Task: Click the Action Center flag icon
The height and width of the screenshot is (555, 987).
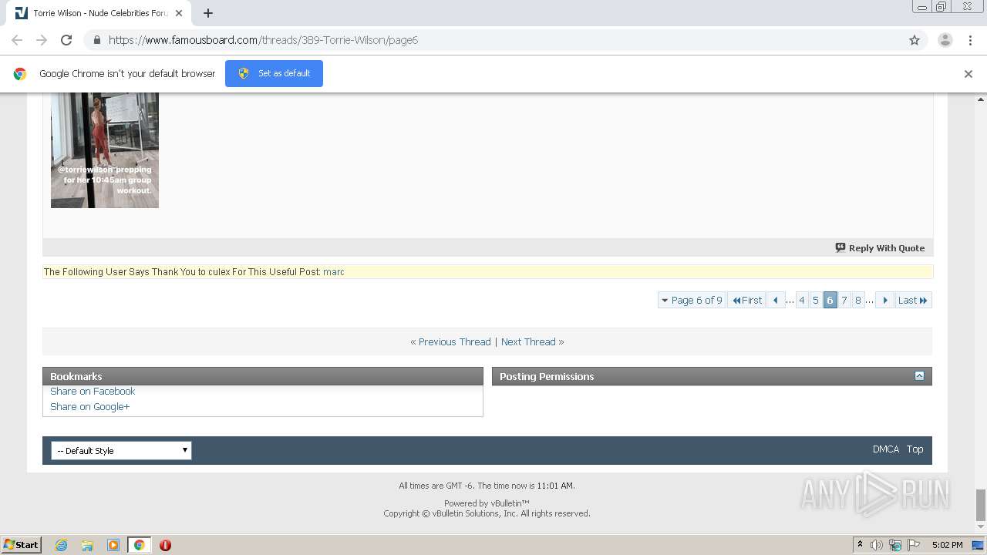Action: coord(914,545)
